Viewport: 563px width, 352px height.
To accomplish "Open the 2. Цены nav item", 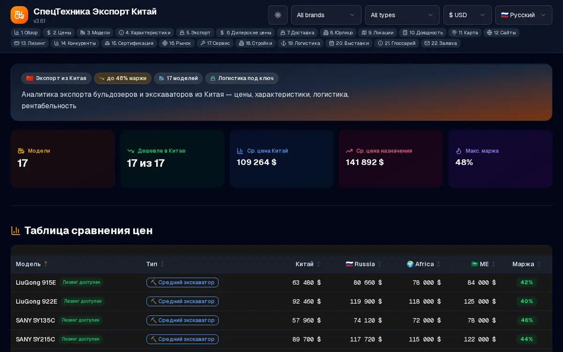I will pos(59,33).
